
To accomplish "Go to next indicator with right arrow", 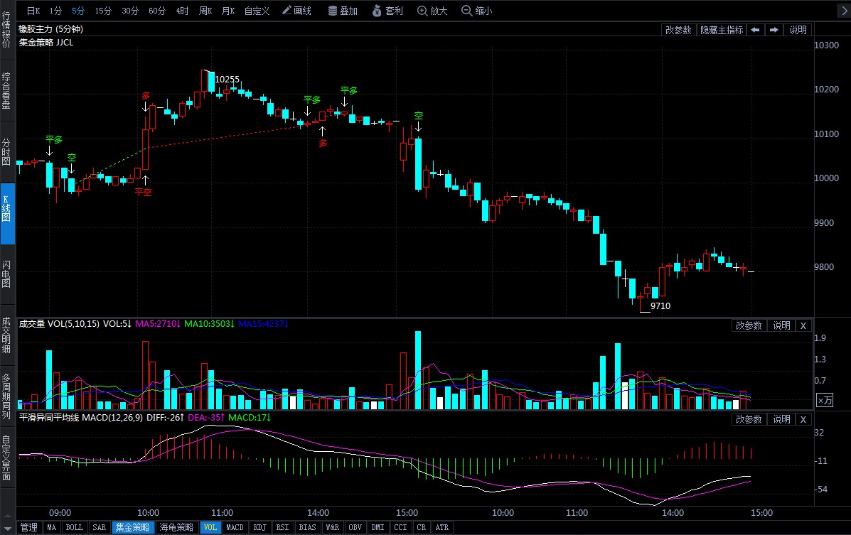I will 774,30.
